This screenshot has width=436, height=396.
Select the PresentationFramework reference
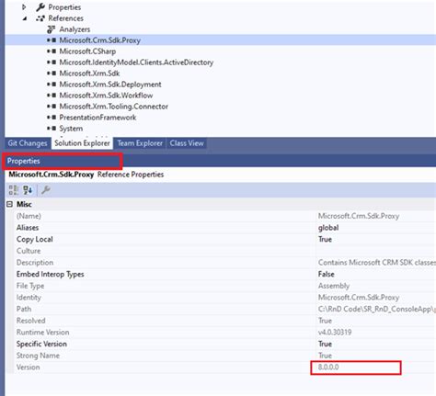click(98, 118)
